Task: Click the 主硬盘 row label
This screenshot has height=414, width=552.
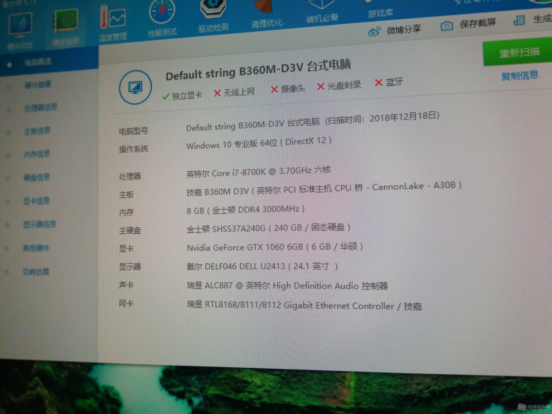Action: point(130,230)
